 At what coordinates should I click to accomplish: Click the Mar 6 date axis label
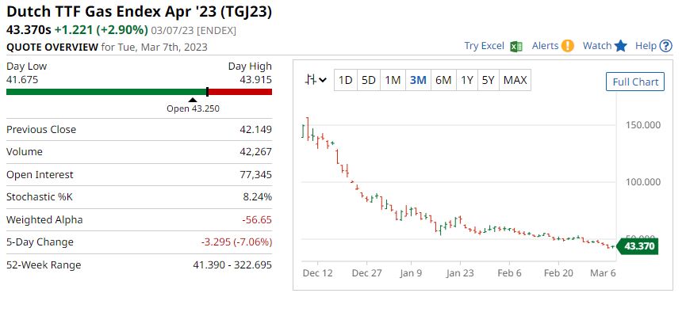pos(603,273)
